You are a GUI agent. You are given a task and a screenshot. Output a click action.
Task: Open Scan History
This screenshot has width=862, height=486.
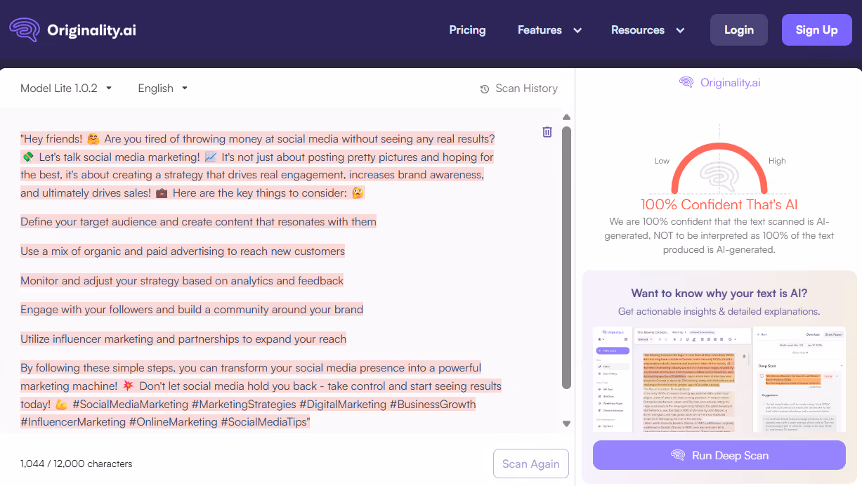(x=518, y=88)
